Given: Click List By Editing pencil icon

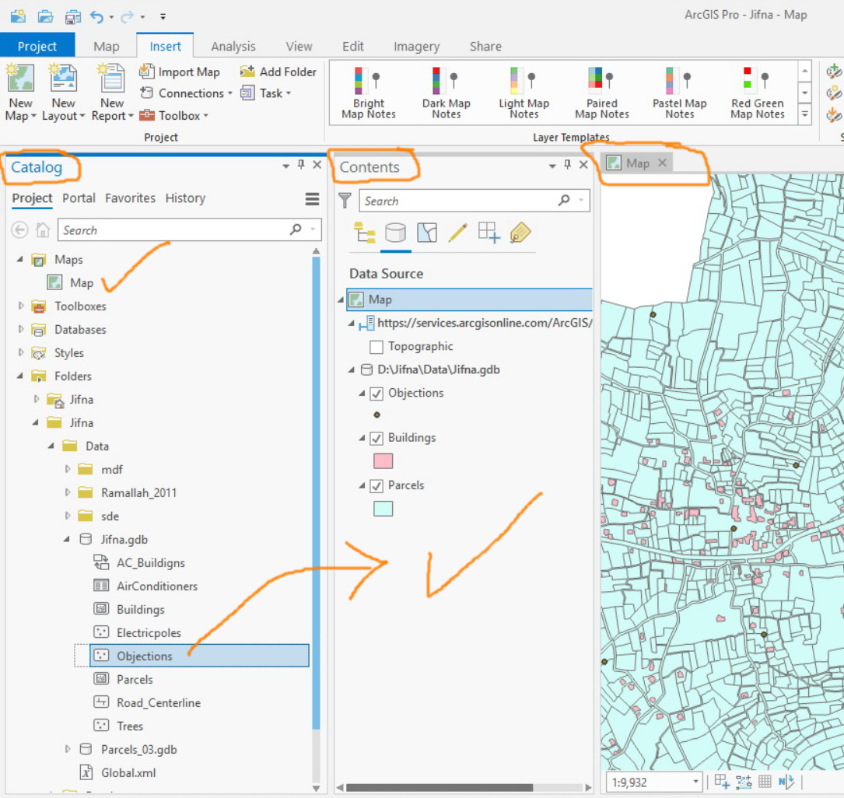Looking at the screenshot, I should click(457, 233).
